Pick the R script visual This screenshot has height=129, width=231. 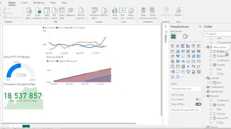point(188,67)
